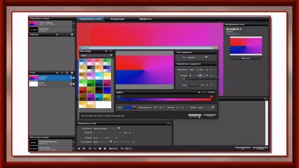Click the heart favorite icon in the bottom toolbar
299x168 pixels.
[100, 148]
